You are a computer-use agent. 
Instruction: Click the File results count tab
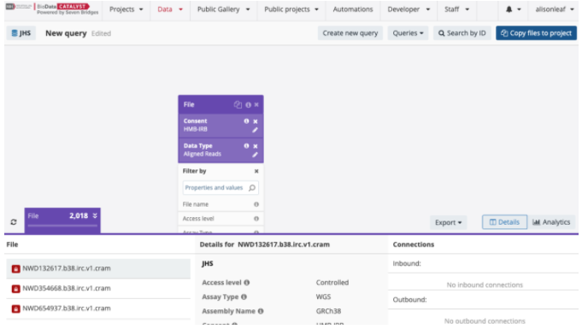tap(62, 220)
